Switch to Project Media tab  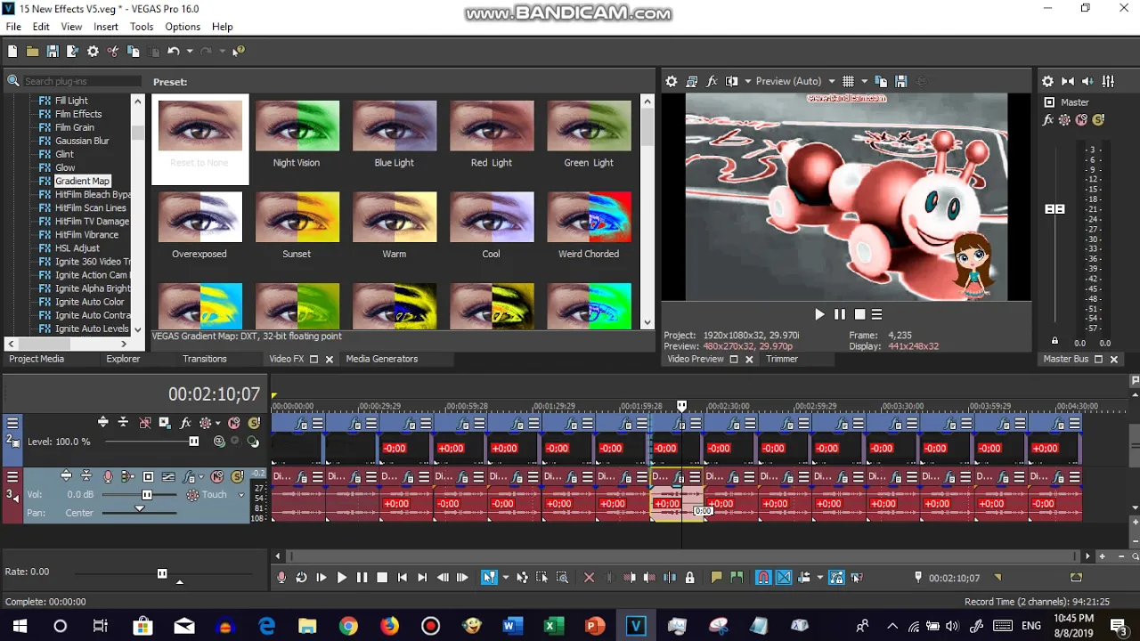click(x=37, y=359)
